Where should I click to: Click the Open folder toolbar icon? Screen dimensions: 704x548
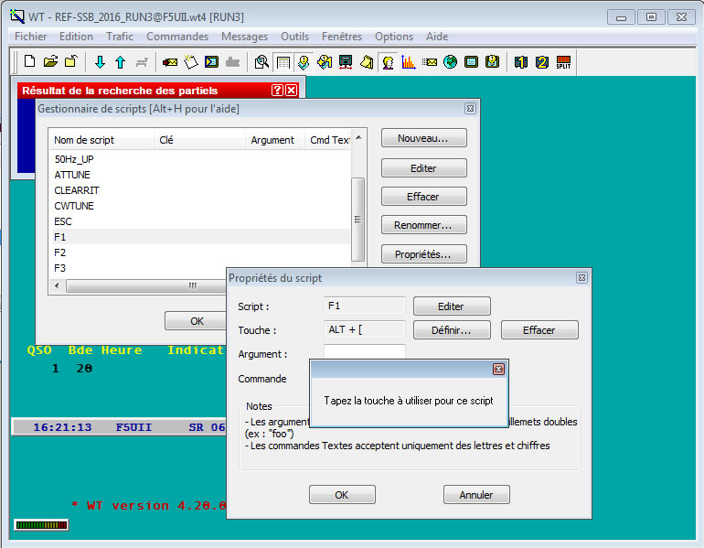coord(50,62)
